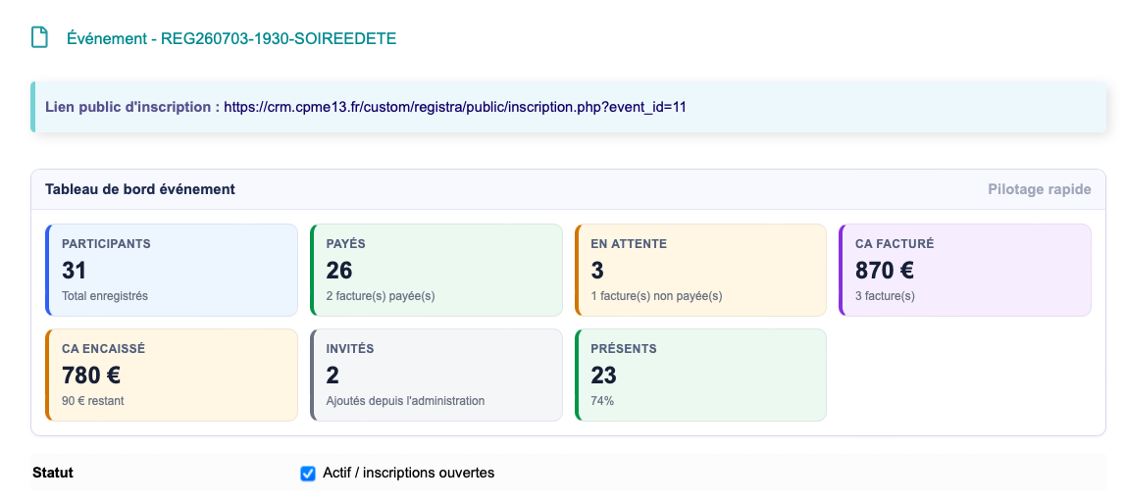This screenshot has width=1125, height=502.
Task: Click the CA facturé card showing 870 €
Action: point(965,270)
